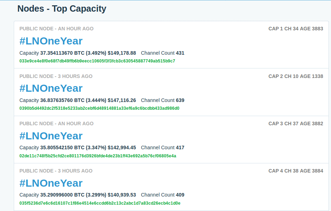Click the CAP 4 CH 38 AGE 3884 rank label
331x211 pixels.
296,171
